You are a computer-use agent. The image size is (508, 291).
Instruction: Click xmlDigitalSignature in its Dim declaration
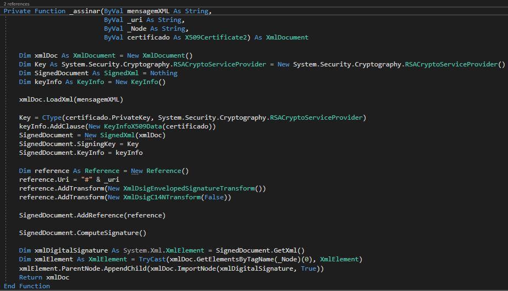[x=71, y=250]
